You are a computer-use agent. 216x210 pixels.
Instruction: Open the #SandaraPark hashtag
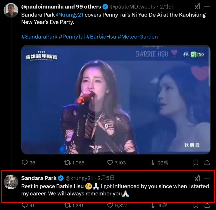click(39, 37)
